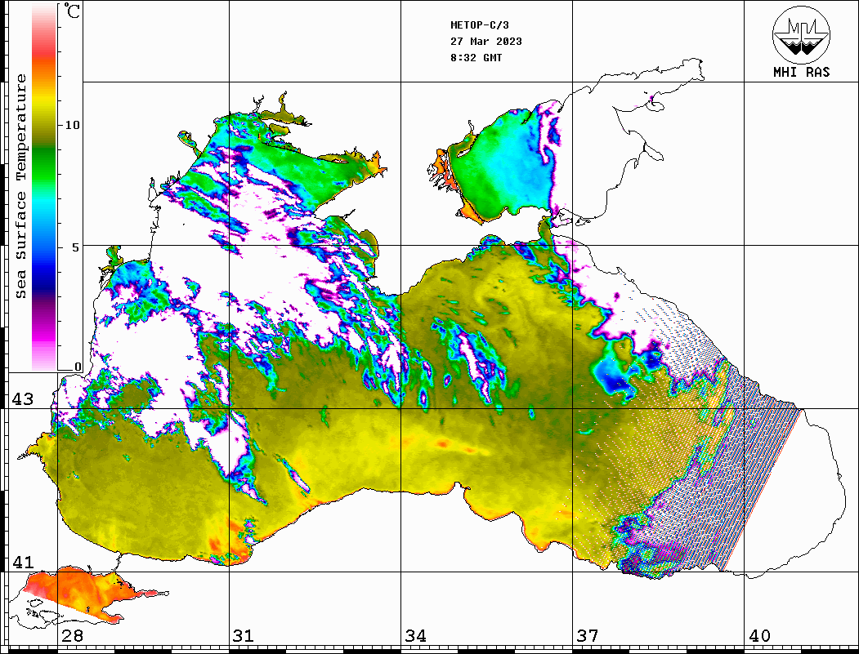Viewport: 859px width, 654px height.
Task: Select the 'METOP-C/3' satellite name text
Action: 480,25
